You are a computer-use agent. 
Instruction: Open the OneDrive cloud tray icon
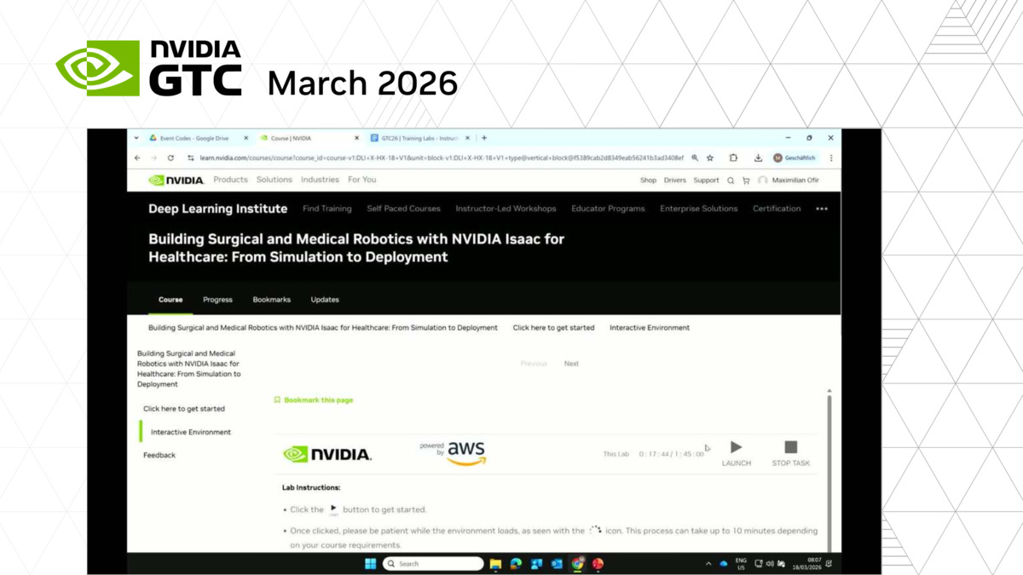(724, 564)
